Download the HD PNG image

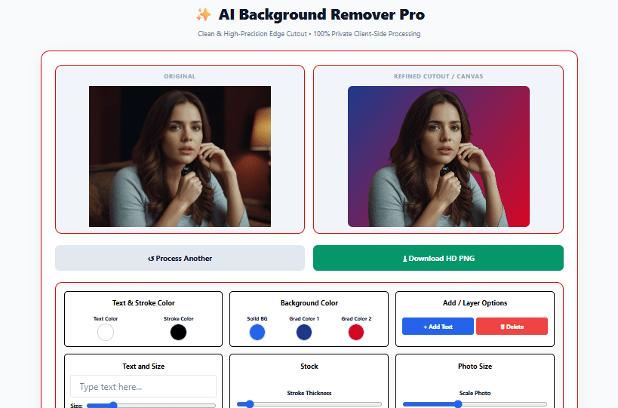coord(438,258)
